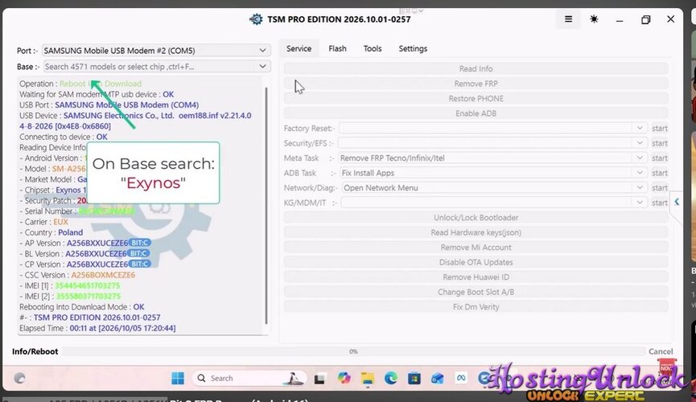Viewport: 696px width, 402px height.
Task: Click the Info/Reboot status label
Action: [x=35, y=351]
